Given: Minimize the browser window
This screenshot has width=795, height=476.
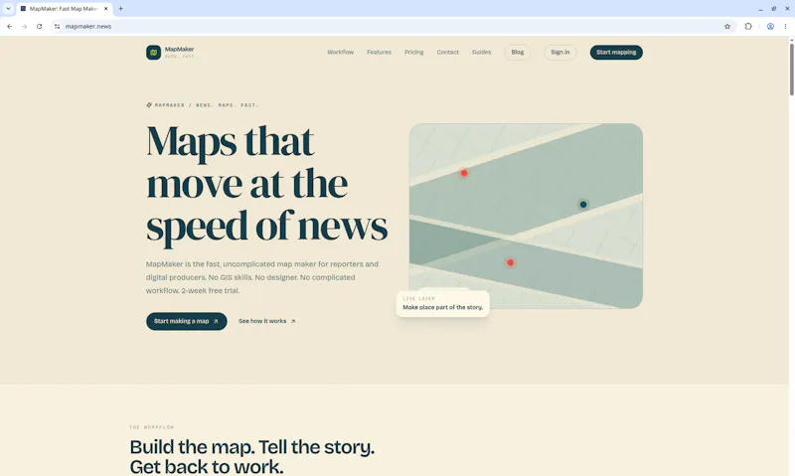Looking at the screenshot, I should coord(760,9).
